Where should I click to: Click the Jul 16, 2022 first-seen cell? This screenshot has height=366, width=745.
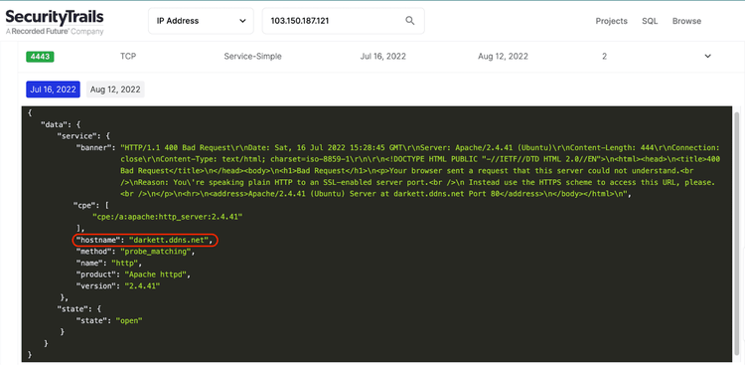point(383,56)
